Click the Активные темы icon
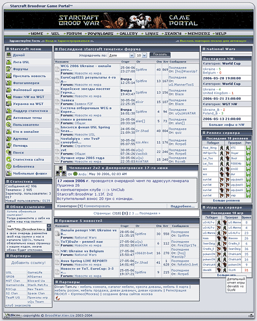This screenshot has width=257, height=321. 9,118
